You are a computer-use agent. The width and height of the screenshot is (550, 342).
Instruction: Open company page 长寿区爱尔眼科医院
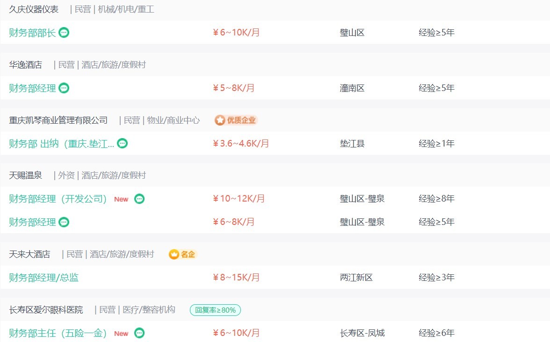pos(46,310)
